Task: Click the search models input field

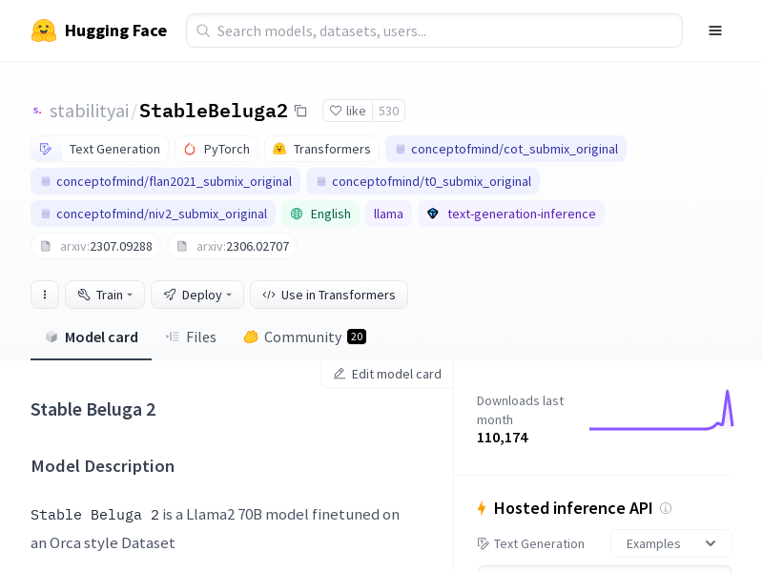Action: pyautogui.click(x=434, y=31)
